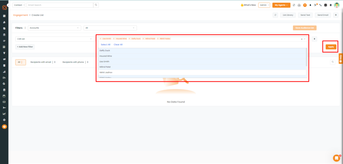
Task: Click the orange plus quick-add icon
Action: (x=305, y=5)
